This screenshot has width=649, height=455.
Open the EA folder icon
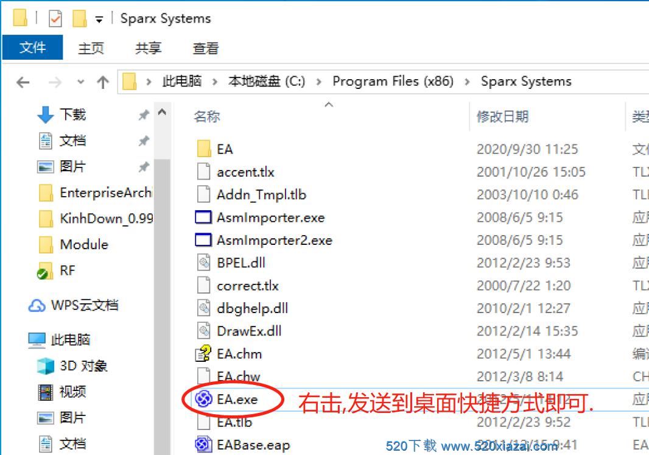[203, 149]
